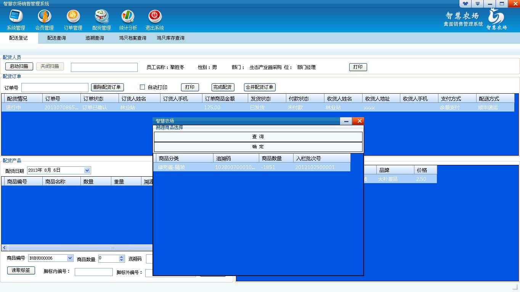Enable the 自动打印 auto print checkbox
Image resolution: width=520 pixels, height=292 pixels.
point(143,87)
